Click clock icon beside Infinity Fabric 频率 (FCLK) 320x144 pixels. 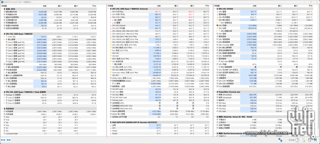point(111,78)
